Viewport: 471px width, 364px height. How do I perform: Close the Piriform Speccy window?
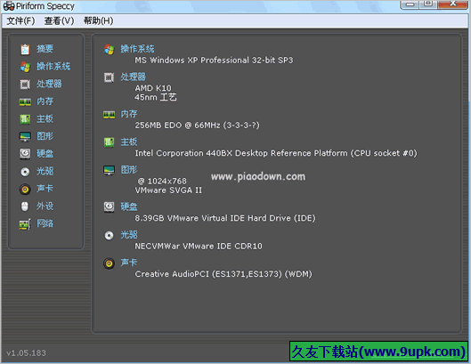pyautogui.click(x=452, y=4)
